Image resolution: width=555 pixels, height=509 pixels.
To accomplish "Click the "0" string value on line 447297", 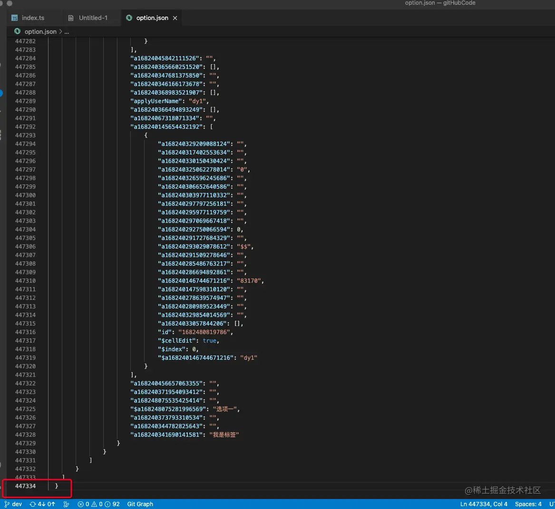I will pos(242,170).
